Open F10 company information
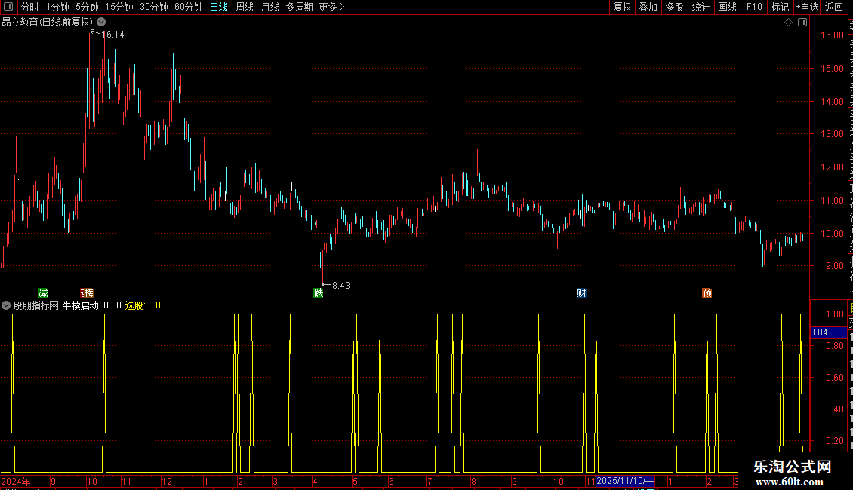This screenshot has height=490, width=853. coord(754,7)
